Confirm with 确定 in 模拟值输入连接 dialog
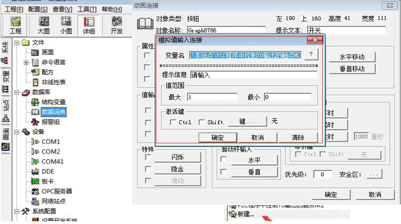 pyautogui.click(x=218, y=138)
